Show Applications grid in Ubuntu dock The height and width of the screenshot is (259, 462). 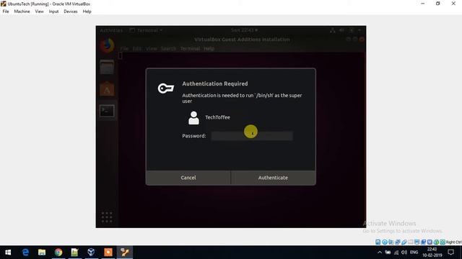pyautogui.click(x=107, y=217)
